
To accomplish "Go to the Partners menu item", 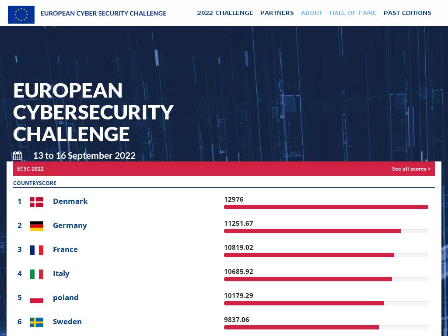I will 277,13.
